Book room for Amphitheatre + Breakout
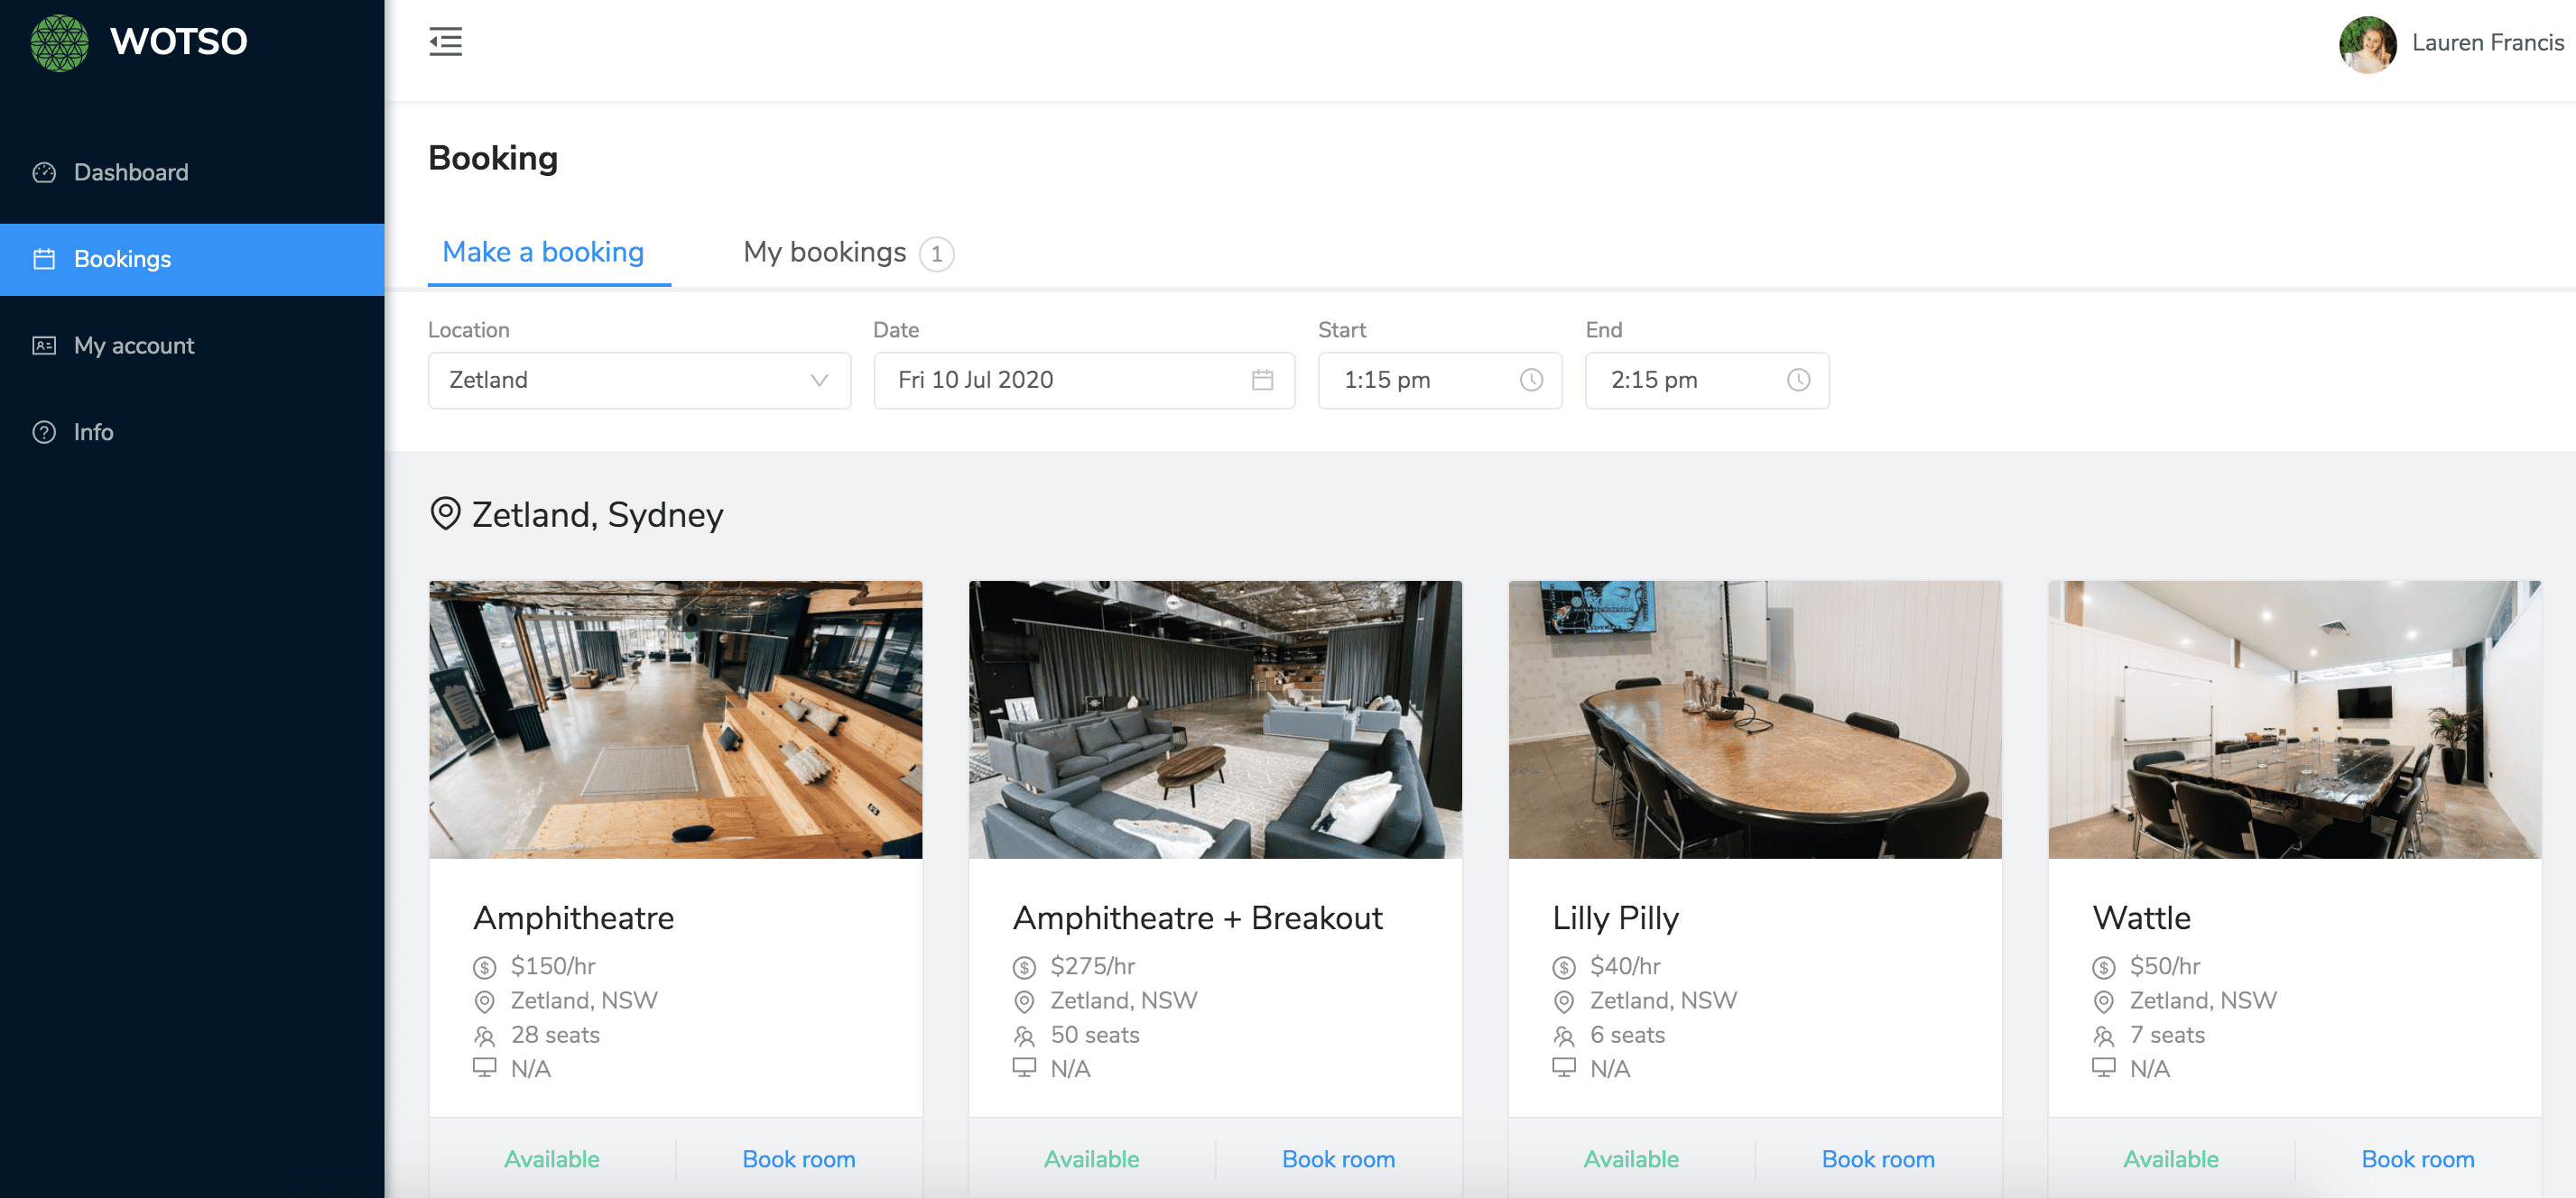The width and height of the screenshot is (2576, 1198). click(x=1338, y=1159)
